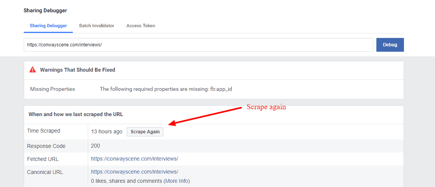This screenshot has height=187, width=435.
Task: Click the last scraped URL section header
Action: click(x=76, y=115)
